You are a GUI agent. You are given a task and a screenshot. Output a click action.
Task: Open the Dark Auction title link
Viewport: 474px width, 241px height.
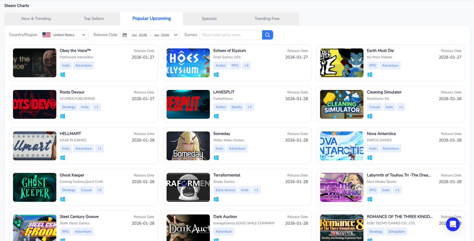pos(225,217)
